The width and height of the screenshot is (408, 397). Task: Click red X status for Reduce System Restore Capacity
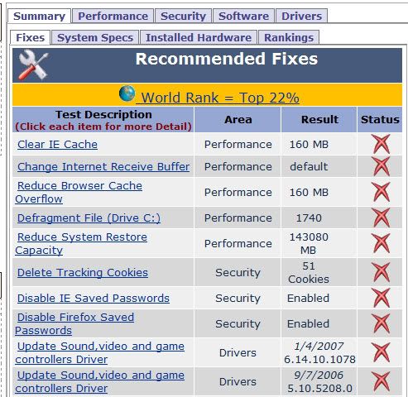381,243
